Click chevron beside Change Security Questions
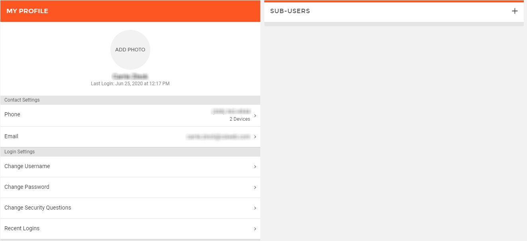The height and width of the screenshot is (241, 527). pos(255,208)
